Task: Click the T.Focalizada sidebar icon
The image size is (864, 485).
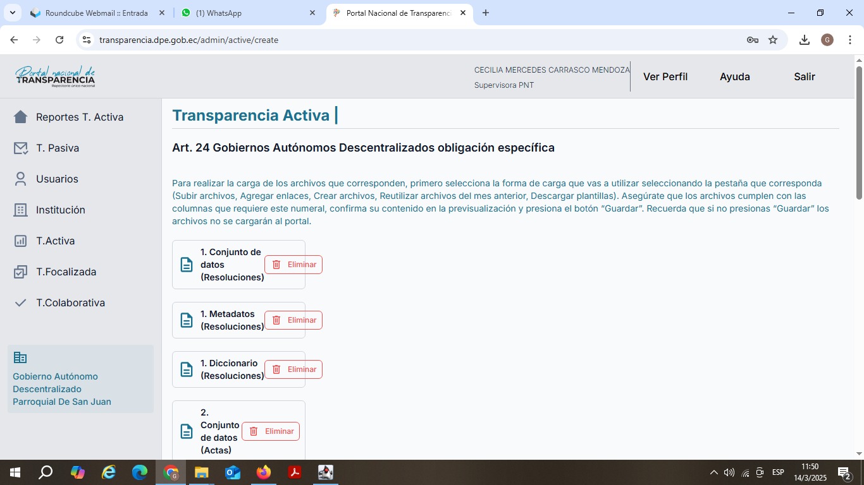Action: coord(21,272)
